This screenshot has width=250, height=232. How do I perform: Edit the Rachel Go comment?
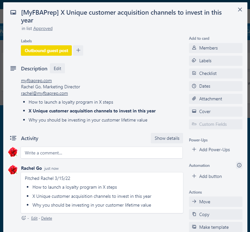(34, 218)
